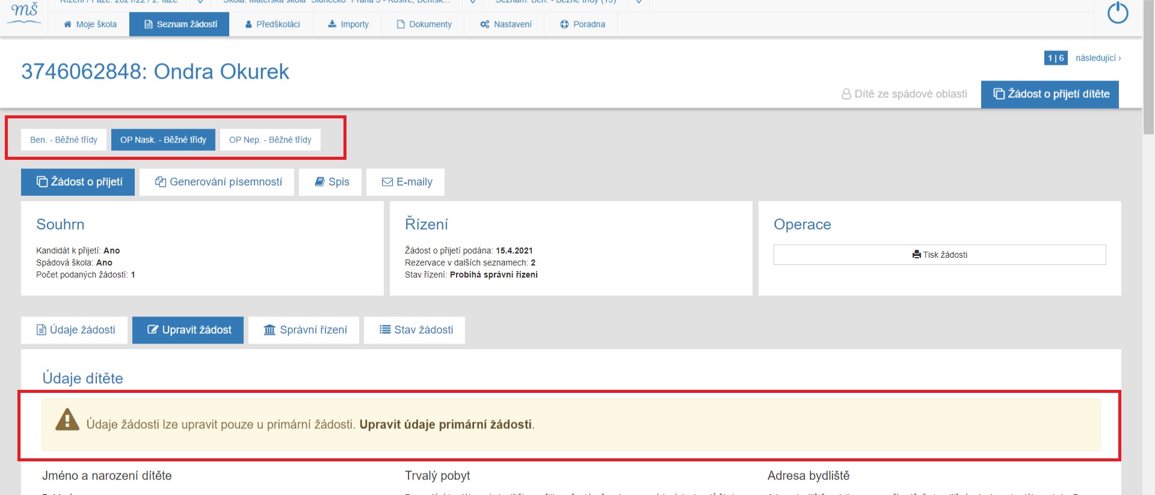Click Rezervace v dalších seznamech value
The width and height of the screenshot is (1155, 495).
click(533, 263)
